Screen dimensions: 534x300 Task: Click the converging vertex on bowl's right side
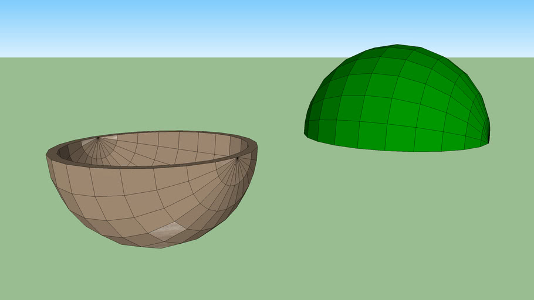pyautogui.click(x=237, y=158)
